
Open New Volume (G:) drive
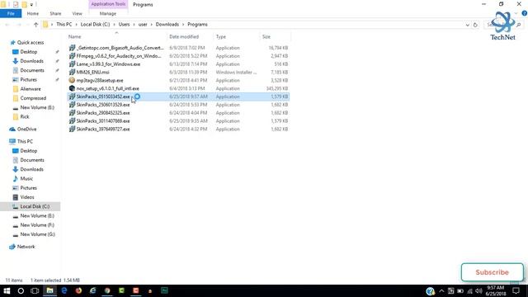(x=37, y=234)
